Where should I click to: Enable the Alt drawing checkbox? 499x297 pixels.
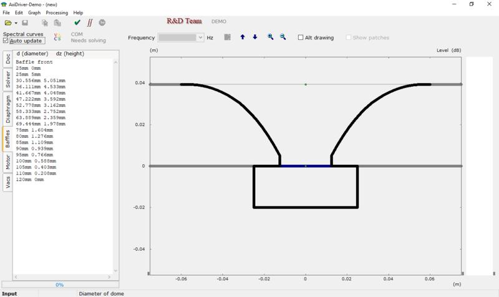coord(301,37)
